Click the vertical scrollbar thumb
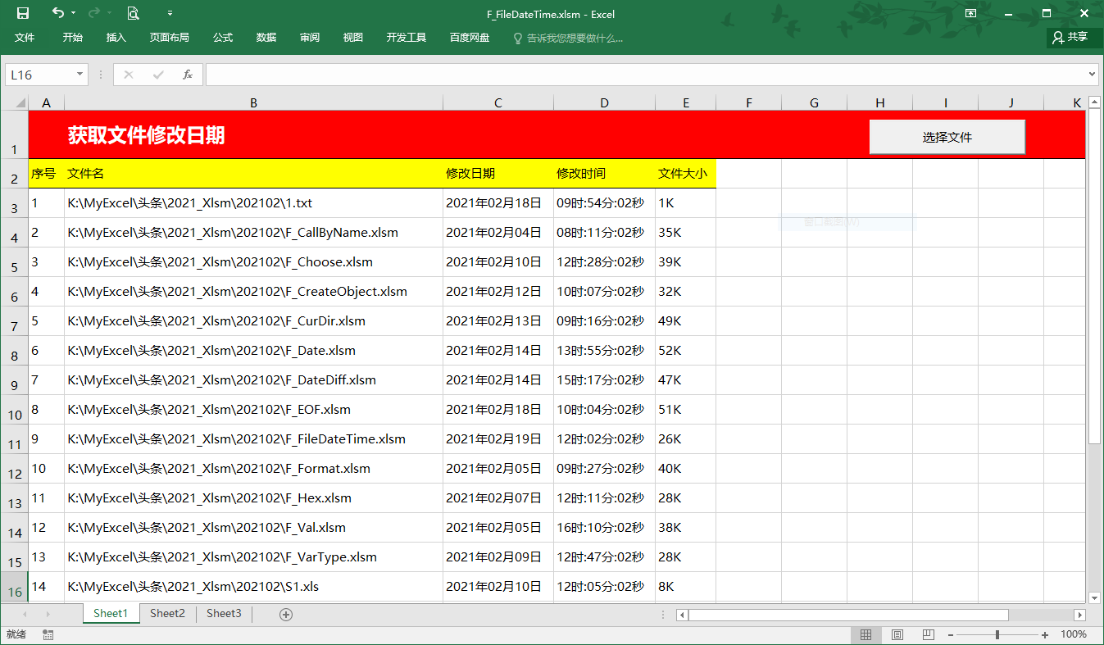1104x645 pixels. (1094, 275)
